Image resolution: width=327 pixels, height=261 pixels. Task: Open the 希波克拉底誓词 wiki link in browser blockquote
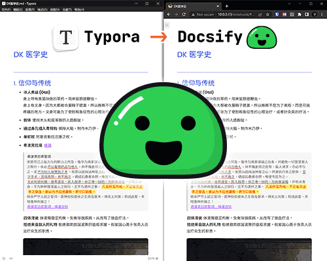pyautogui.click(x=211, y=207)
